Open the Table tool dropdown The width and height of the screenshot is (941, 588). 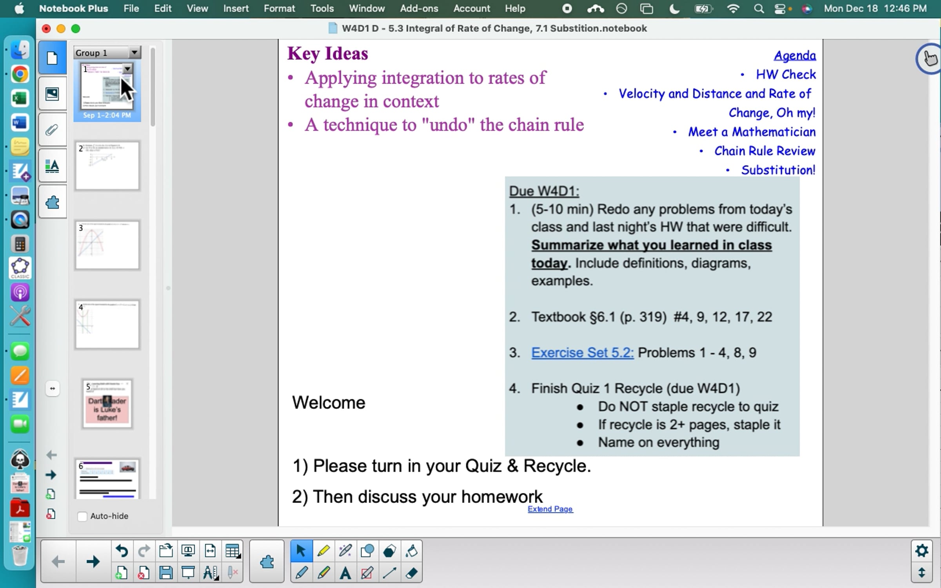[x=233, y=551]
